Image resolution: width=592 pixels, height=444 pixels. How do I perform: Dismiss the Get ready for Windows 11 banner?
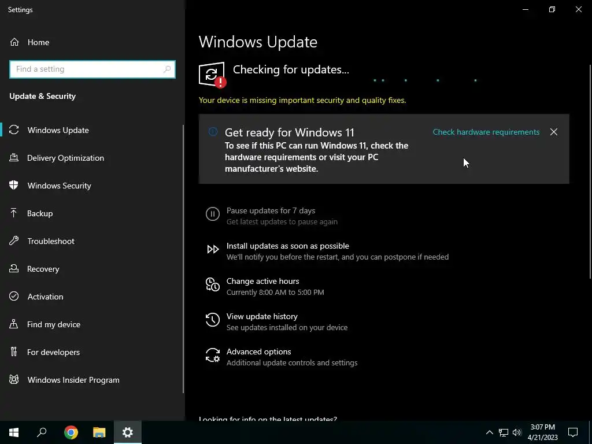point(553,132)
